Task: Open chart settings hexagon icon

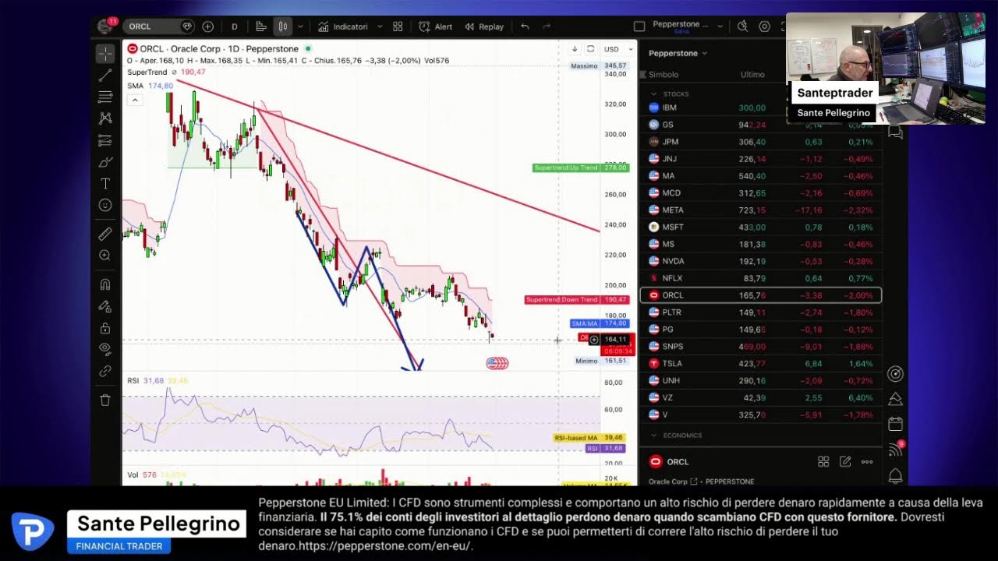Action: (x=764, y=26)
